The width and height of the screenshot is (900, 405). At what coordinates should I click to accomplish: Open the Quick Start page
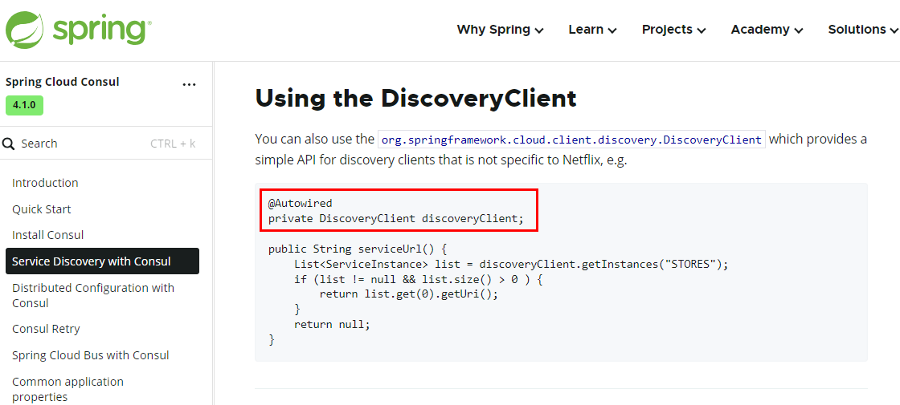coord(42,209)
